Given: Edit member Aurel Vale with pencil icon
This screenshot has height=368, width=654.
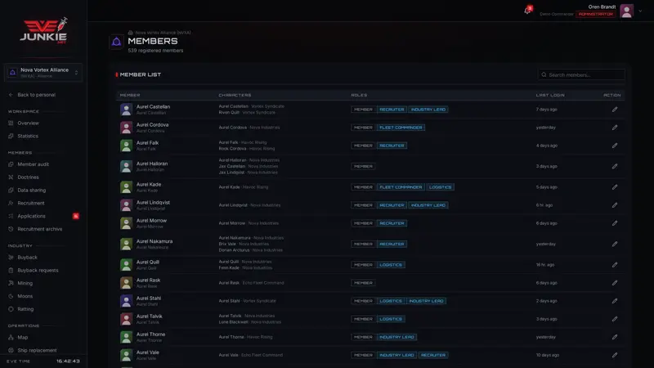Looking at the screenshot, I should point(615,355).
